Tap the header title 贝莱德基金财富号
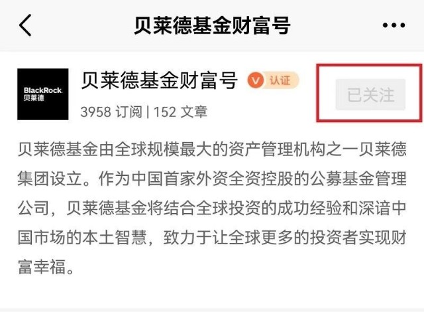Image resolution: width=424 pixels, height=312 pixels. [212, 25]
